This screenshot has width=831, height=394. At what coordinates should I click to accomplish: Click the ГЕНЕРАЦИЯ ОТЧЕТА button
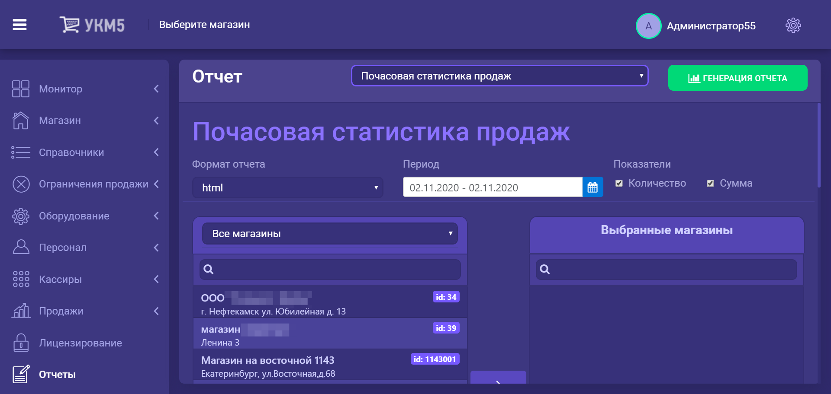click(738, 78)
